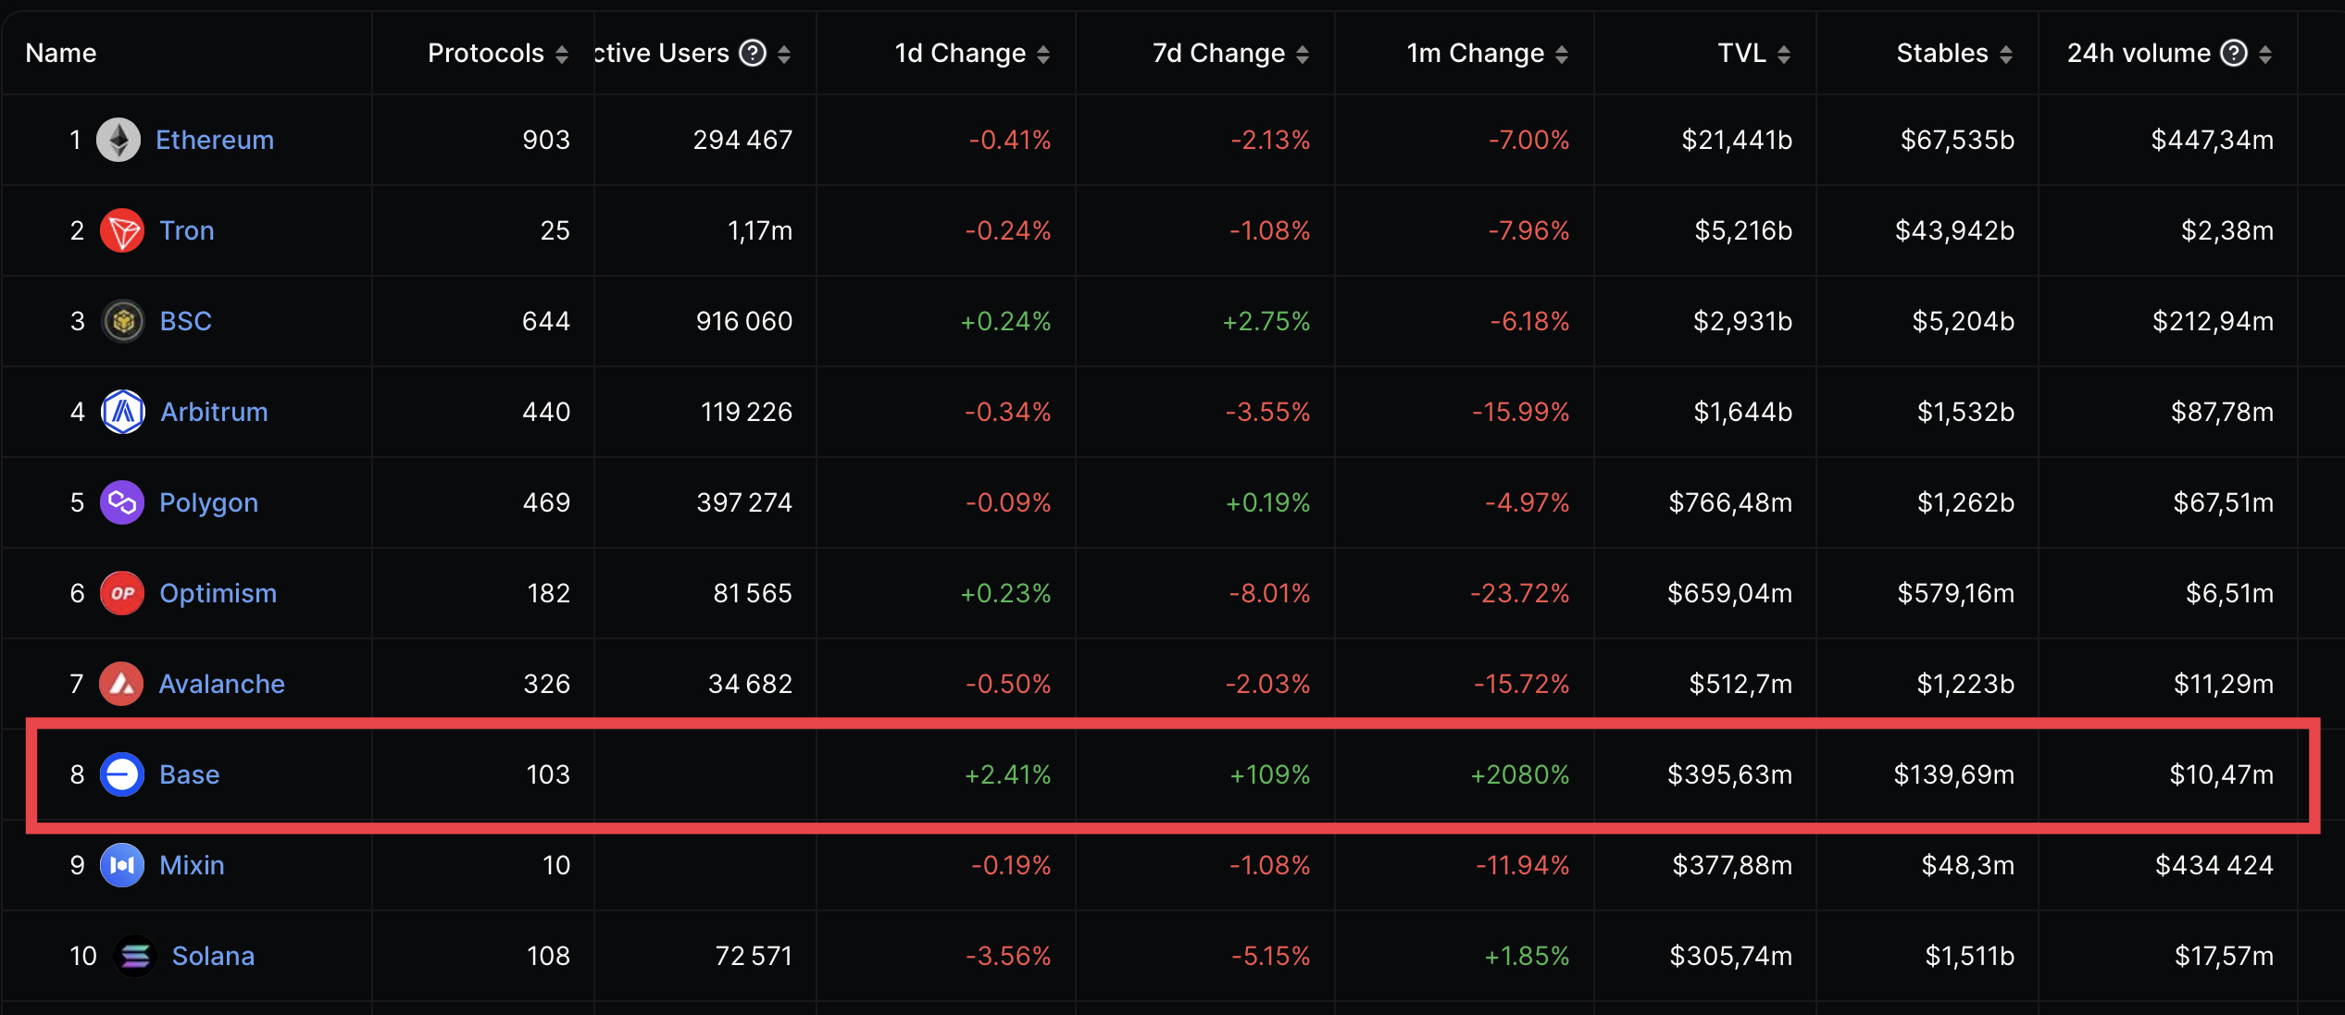Image resolution: width=2345 pixels, height=1015 pixels.
Task: Click the Ethereum chain logo icon
Action: pos(118,140)
